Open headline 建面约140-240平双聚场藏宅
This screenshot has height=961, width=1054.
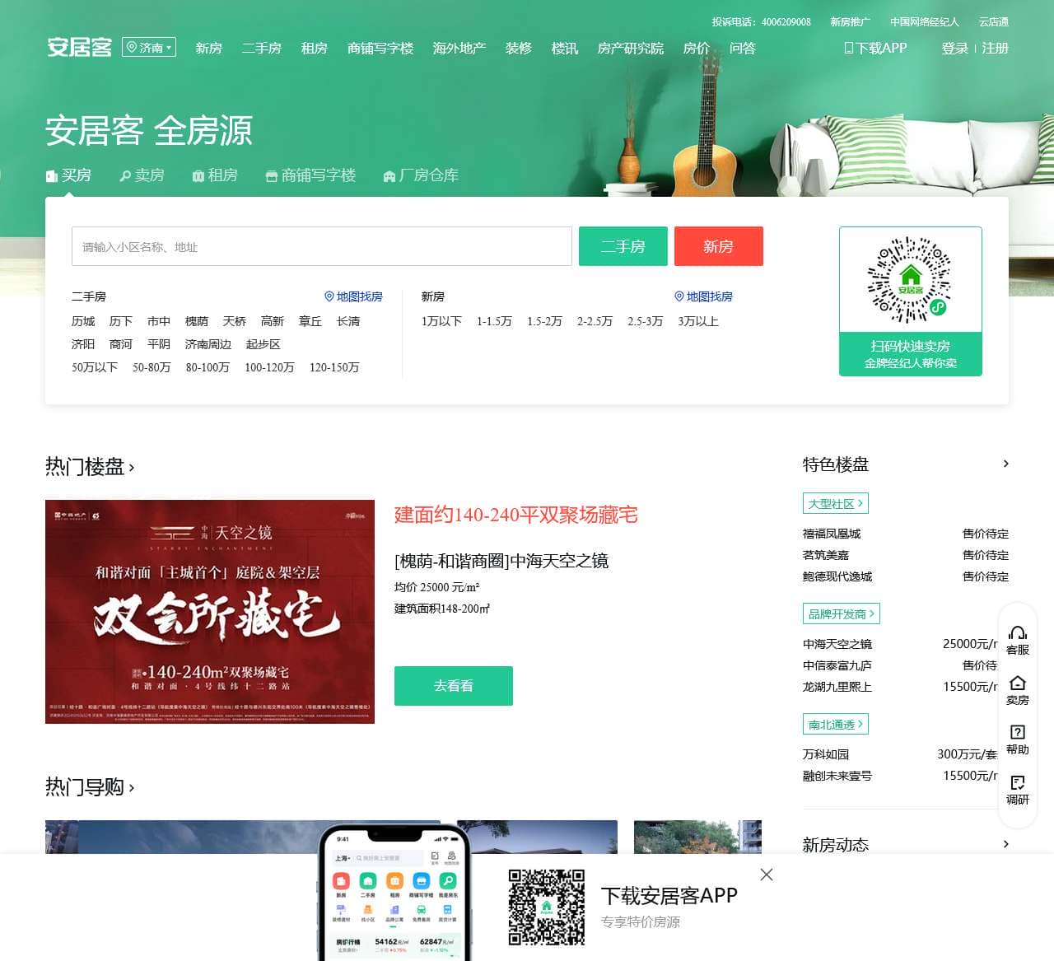pyautogui.click(x=516, y=515)
